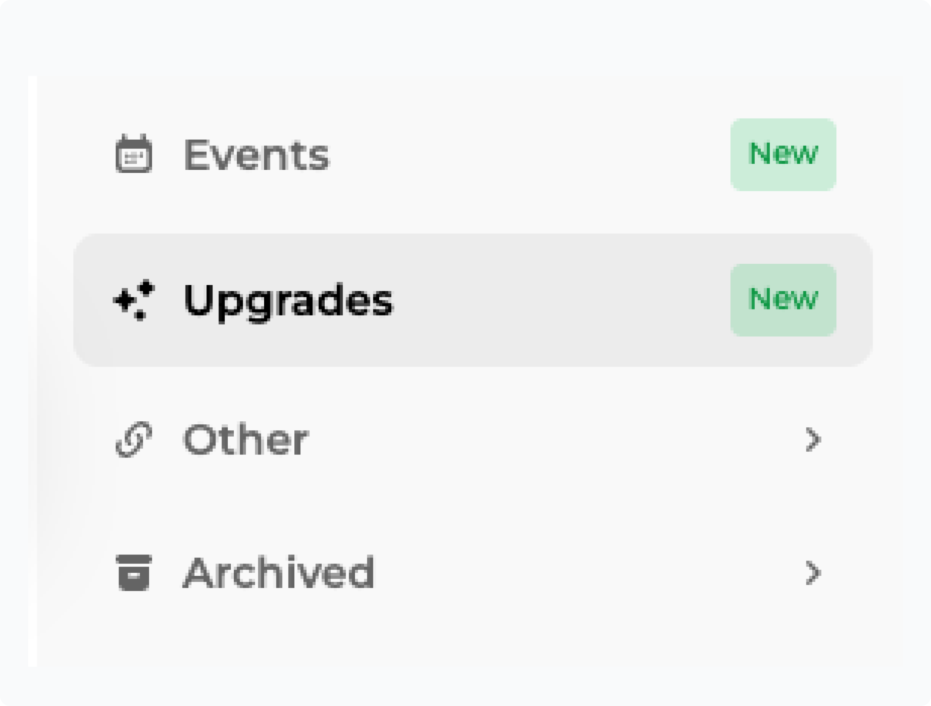This screenshot has width=931, height=706.
Task: Click the New badge next to Events
Action: tap(783, 155)
